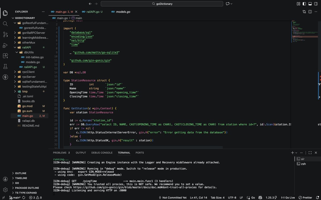
Task: Change the UTF-8 file encoding
Action: [x=232, y=198]
